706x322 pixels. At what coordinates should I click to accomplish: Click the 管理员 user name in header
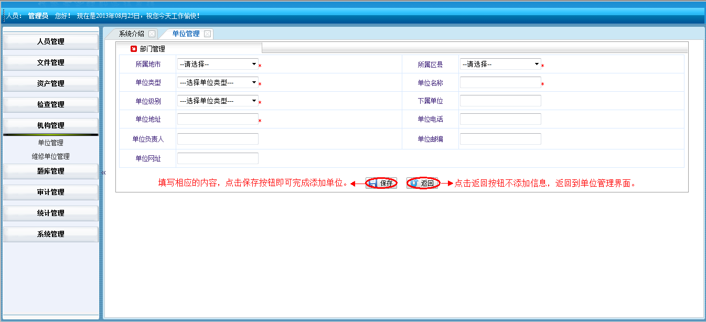pos(38,16)
